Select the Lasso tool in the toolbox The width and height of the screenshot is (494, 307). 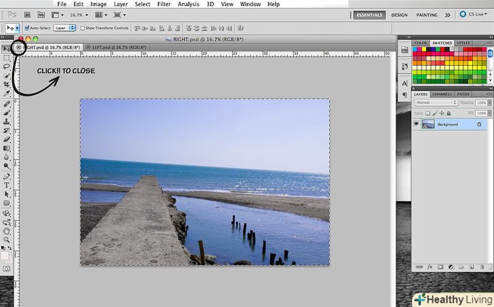coord(7,66)
